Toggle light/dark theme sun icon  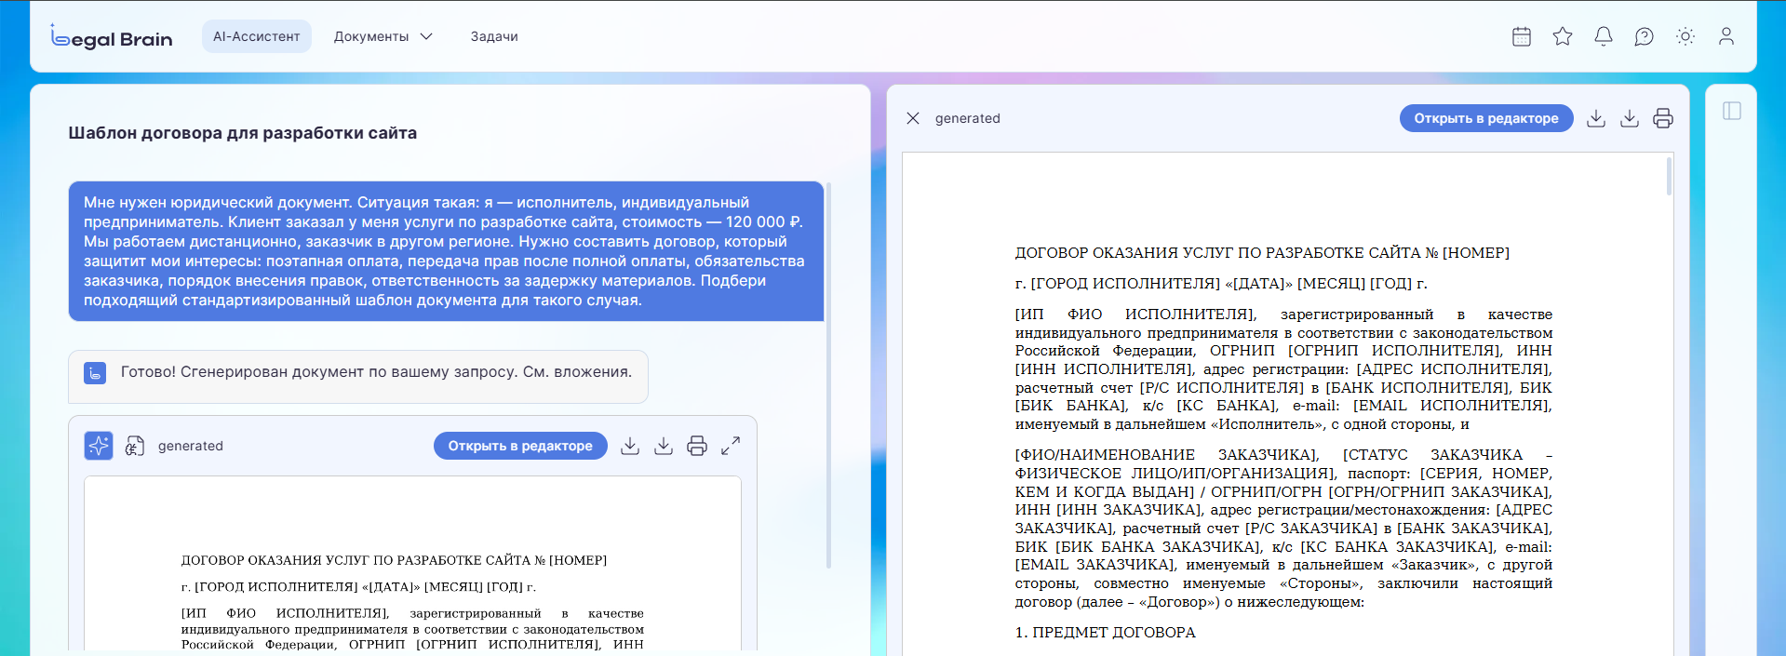(x=1685, y=36)
